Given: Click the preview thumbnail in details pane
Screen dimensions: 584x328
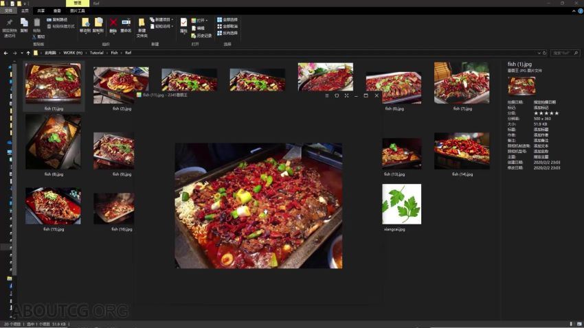Looking at the screenshot, I should pos(521,86).
